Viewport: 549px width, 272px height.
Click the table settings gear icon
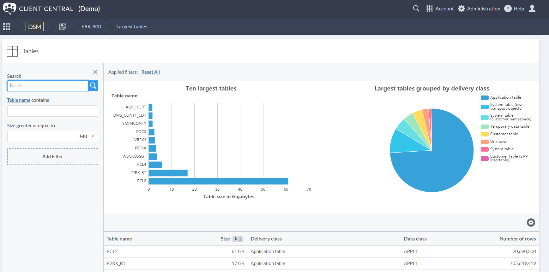click(x=531, y=223)
